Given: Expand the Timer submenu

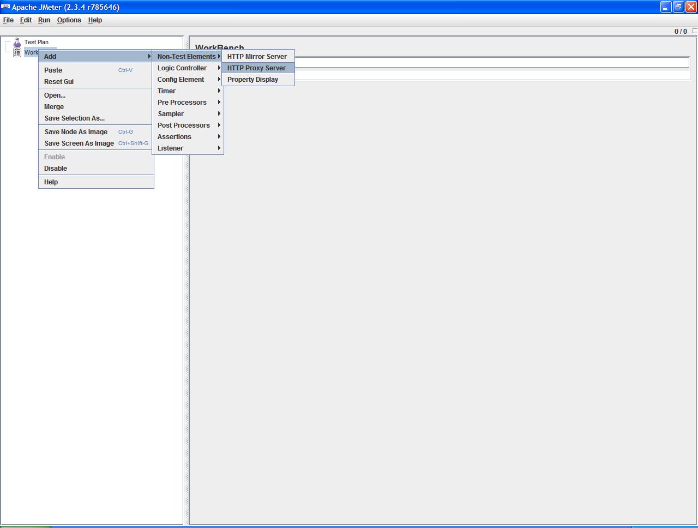Looking at the screenshot, I should (188, 91).
